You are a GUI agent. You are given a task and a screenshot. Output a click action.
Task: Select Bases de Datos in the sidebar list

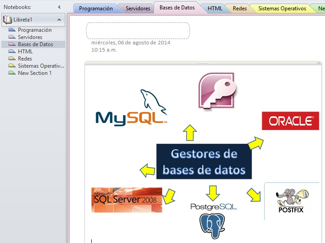(33, 44)
